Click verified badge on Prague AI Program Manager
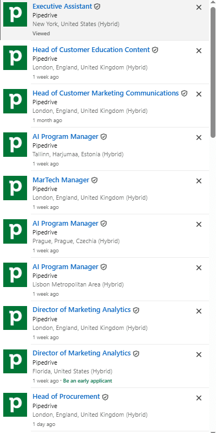This screenshot has height=433, width=216. [103, 224]
